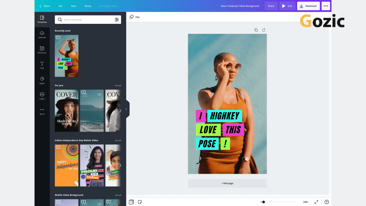366x206 pixels.
Task: Click the Add page button
Action: (227, 183)
